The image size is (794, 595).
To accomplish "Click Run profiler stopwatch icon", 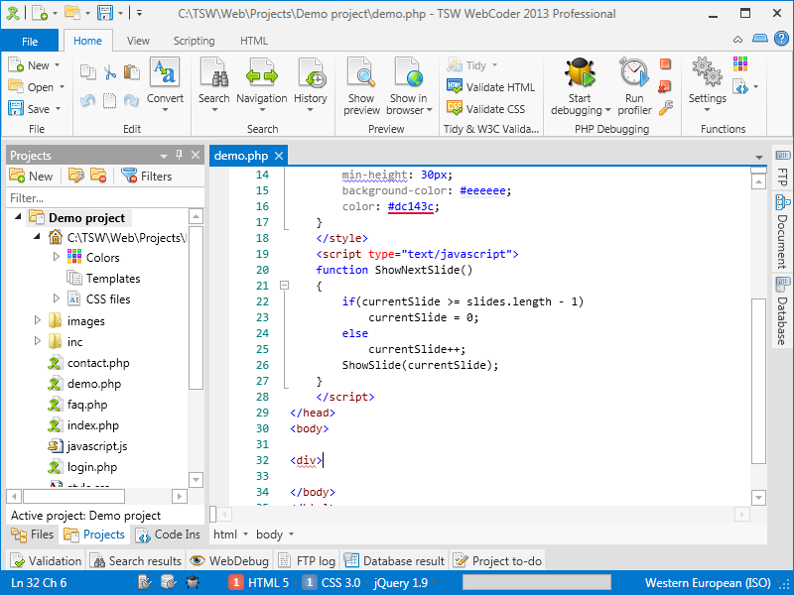I will [634, 74].
